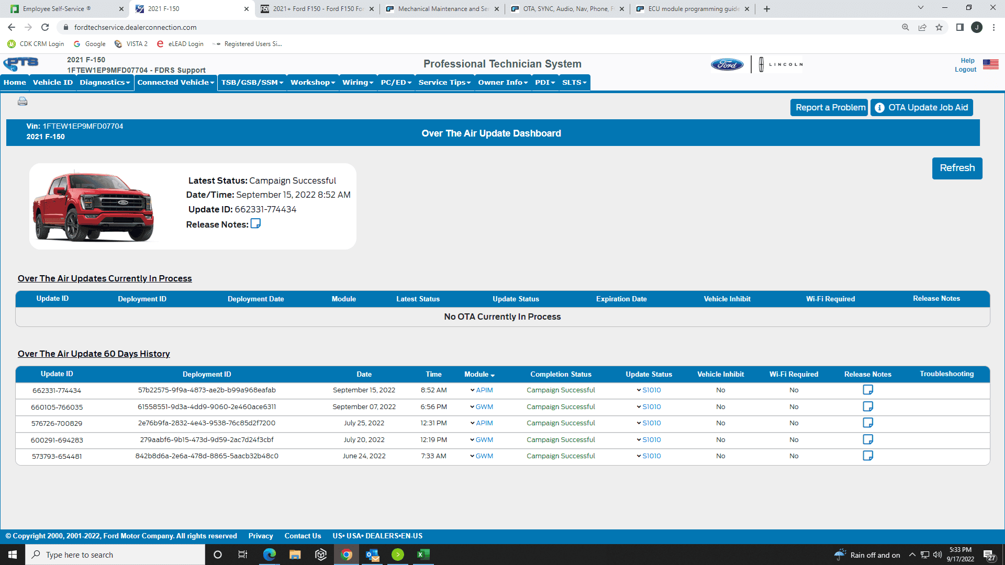
Task: Reload page using browser refresh icon
Action: [x=45, y=27]
